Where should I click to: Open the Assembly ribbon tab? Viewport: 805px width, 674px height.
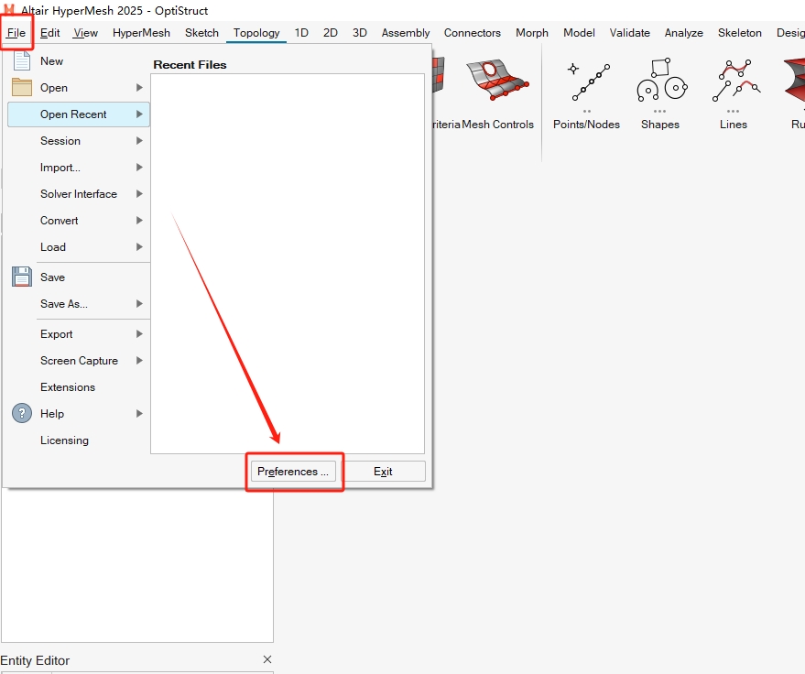click(x=406, y=33)
